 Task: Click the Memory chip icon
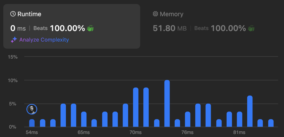155,14
